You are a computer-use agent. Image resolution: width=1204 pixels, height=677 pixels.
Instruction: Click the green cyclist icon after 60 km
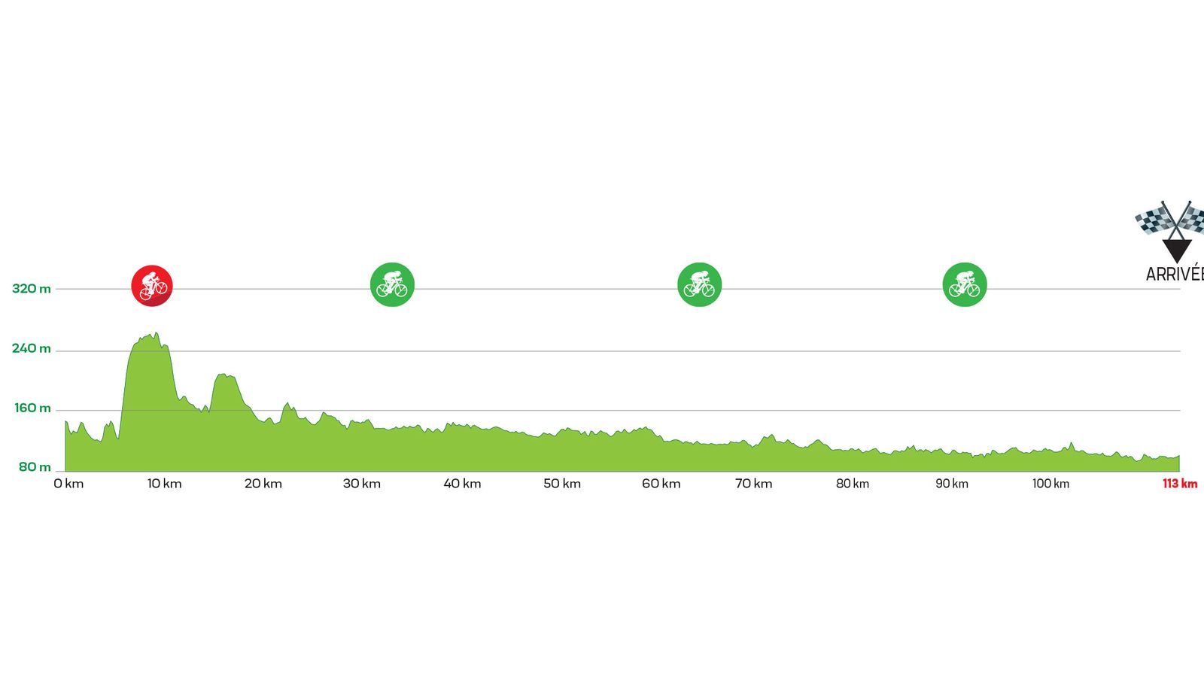coord(699,284)
